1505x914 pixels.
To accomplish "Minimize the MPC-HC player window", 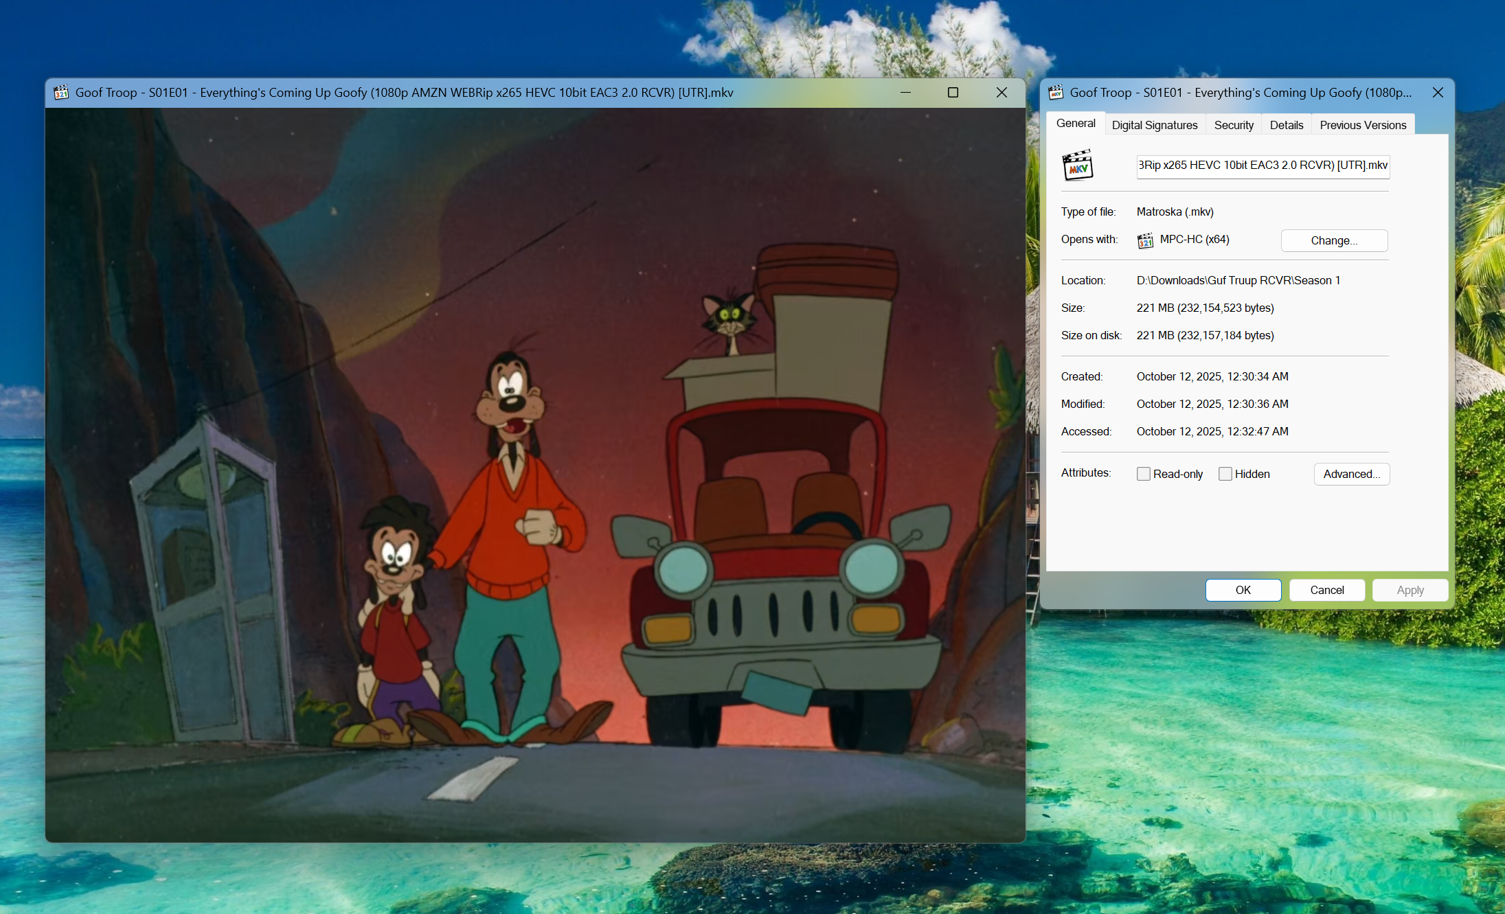I will [x=905, y=93].
